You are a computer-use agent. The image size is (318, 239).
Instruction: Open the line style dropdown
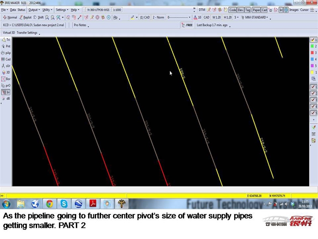178,18
